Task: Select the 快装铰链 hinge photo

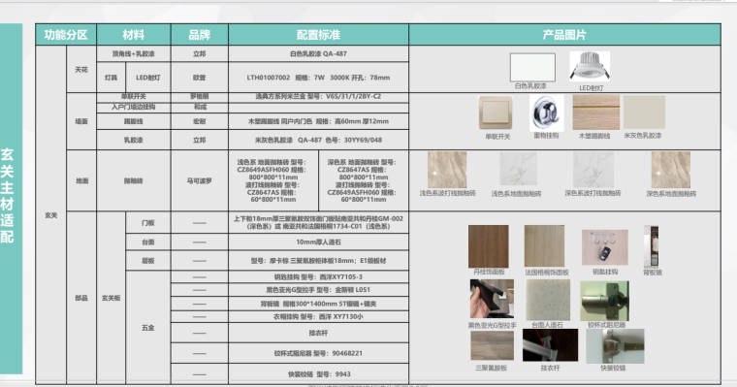Action: pos(615,346)
